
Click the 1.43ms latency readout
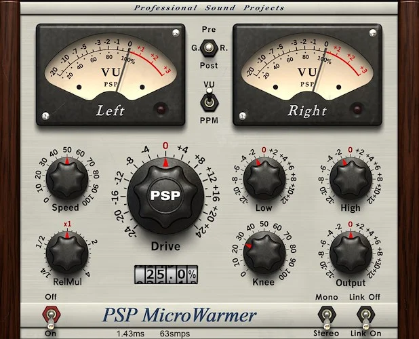tap(130, 334)
